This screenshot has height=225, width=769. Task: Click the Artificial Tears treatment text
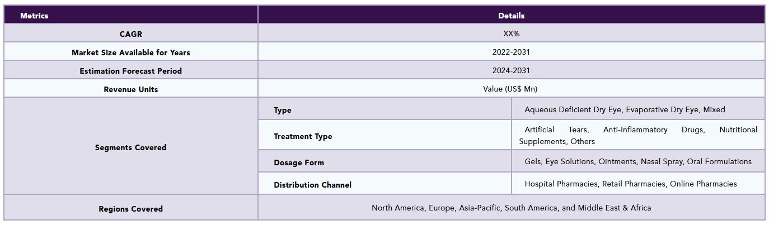click(556, 130)
